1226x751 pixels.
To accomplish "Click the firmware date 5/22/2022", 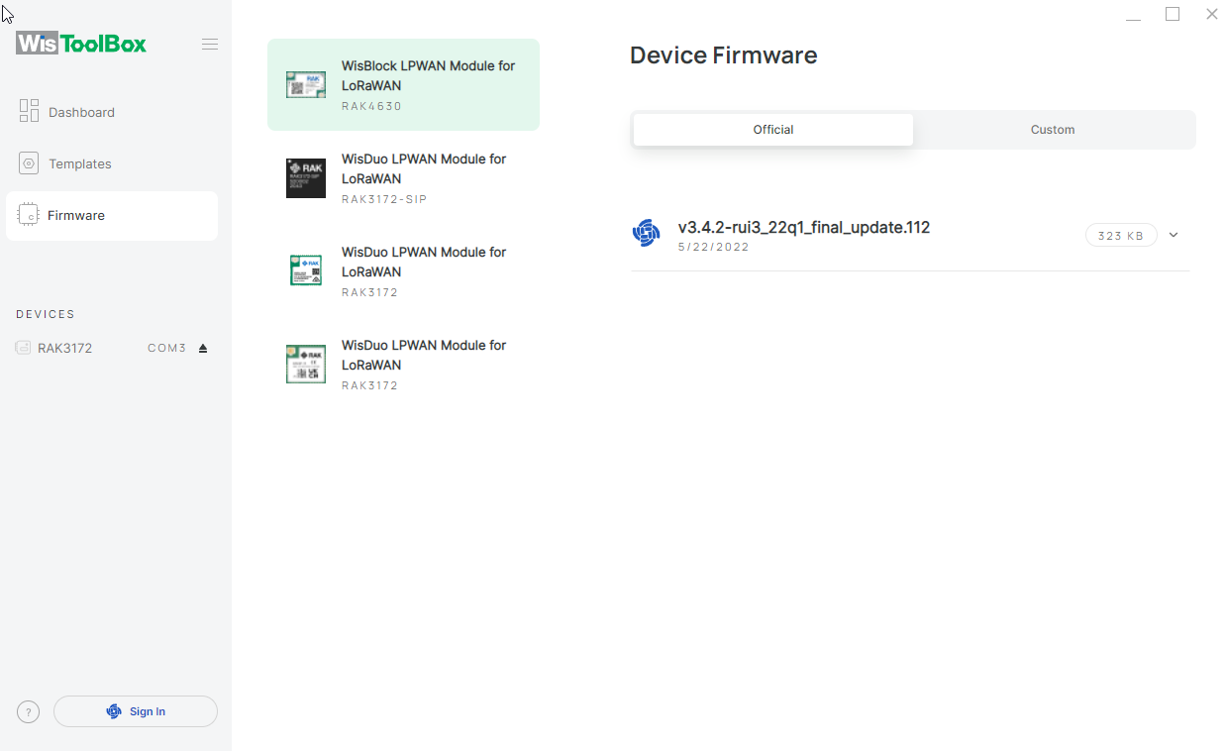I will [x=713, y=248].
